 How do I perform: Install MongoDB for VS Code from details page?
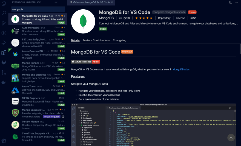coord(103,29)
